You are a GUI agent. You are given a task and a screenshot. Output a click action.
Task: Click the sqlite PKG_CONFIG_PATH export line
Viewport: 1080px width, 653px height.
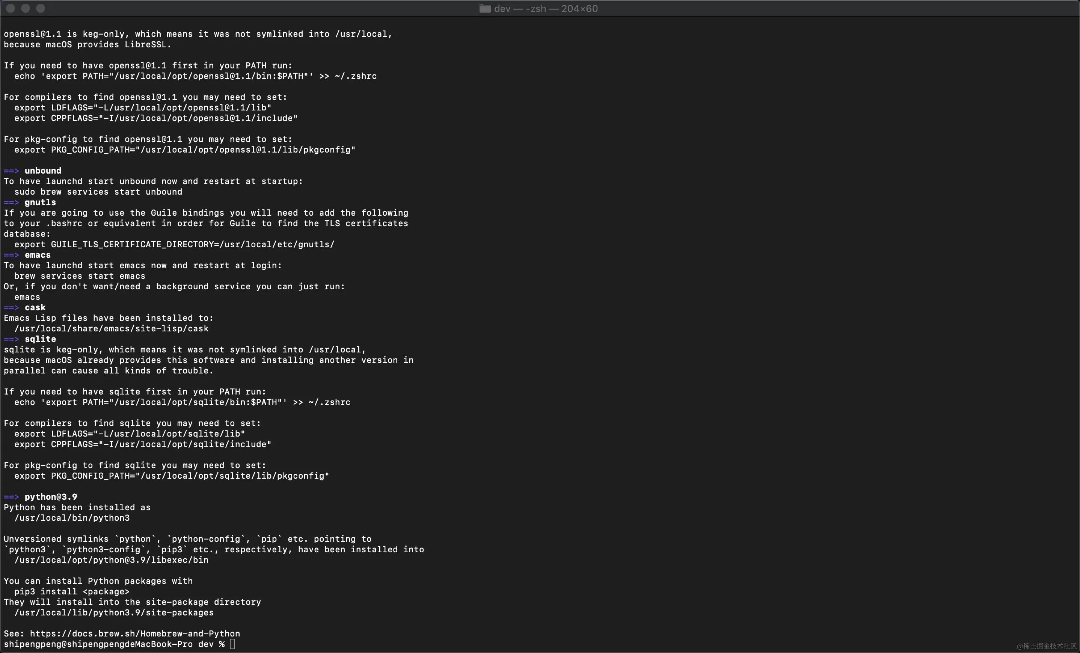point(172,476)
